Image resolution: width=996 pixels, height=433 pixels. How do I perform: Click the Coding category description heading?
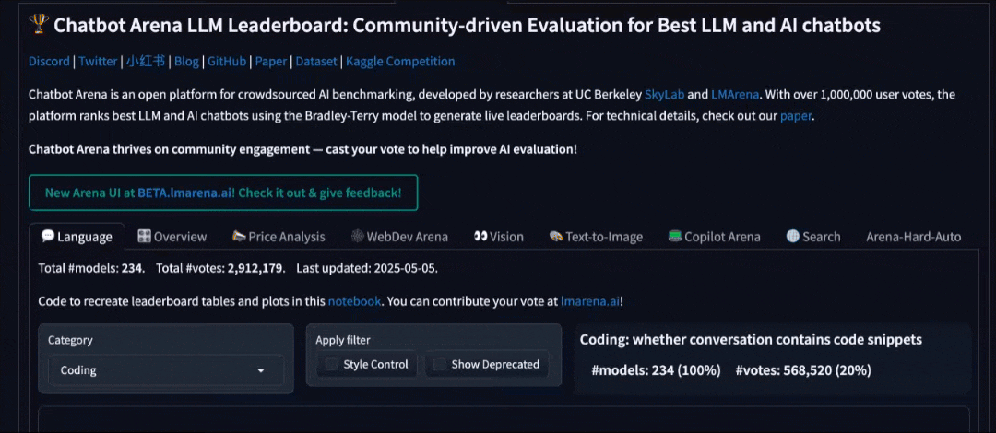[x=751, y=340]
